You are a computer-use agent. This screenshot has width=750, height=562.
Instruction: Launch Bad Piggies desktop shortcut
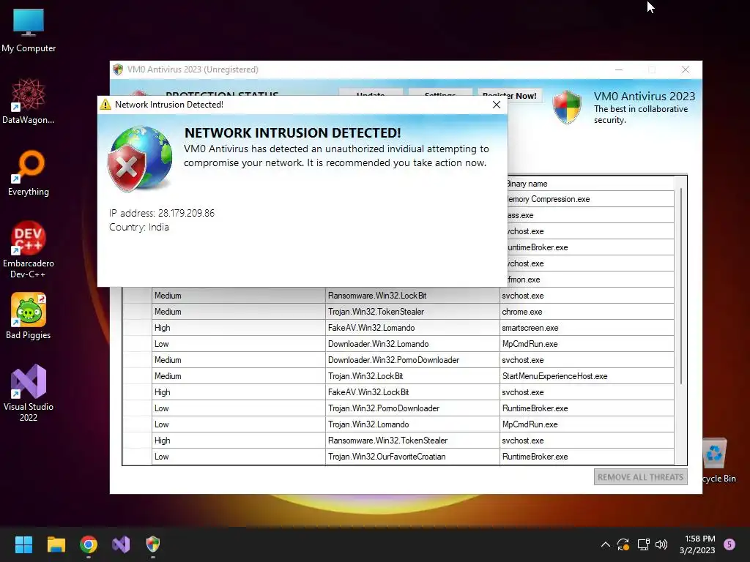(x=29, y=315)
